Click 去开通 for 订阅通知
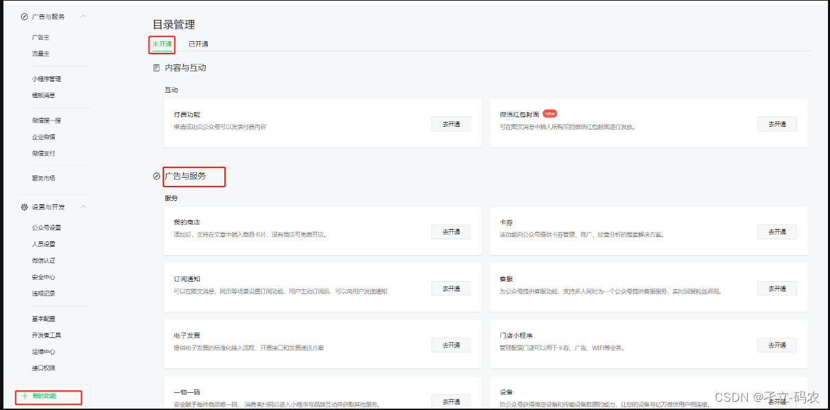Image resolution: width=830 pixels, height=410 pixels. [451, 289]
